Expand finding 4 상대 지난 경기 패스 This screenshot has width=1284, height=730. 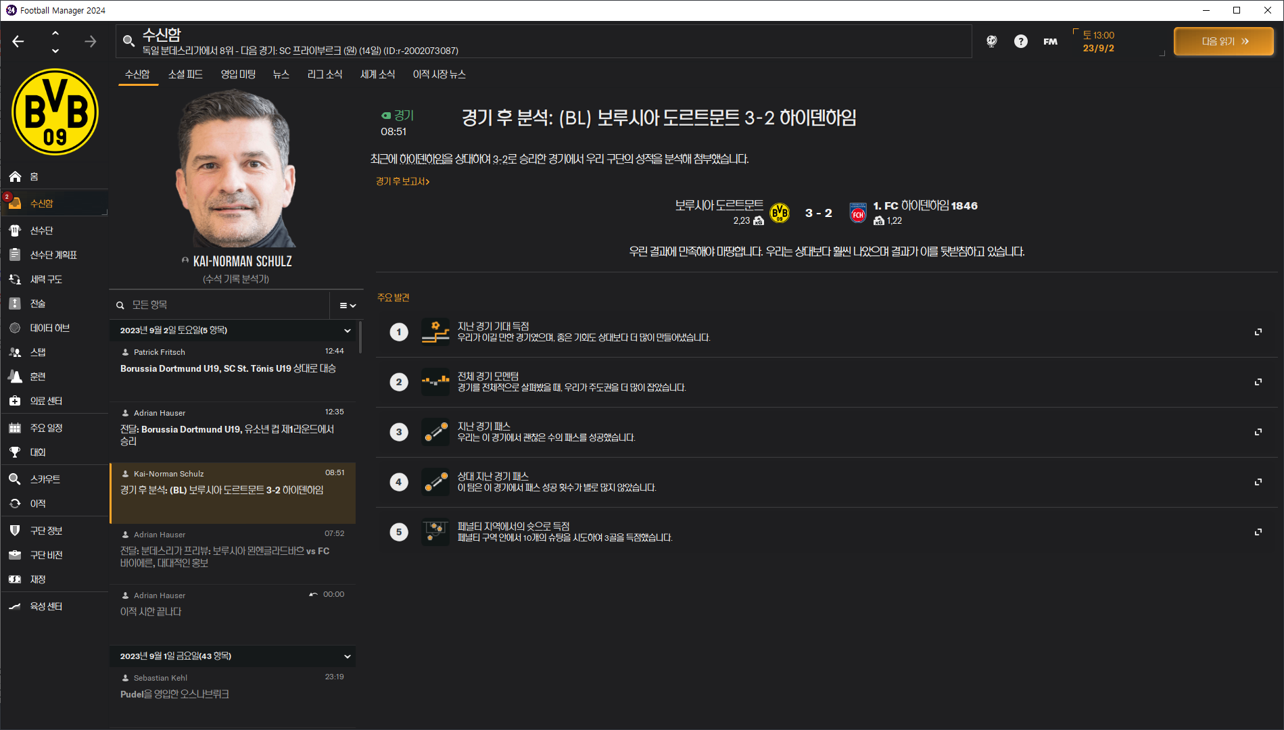pyautogui.click(x=1258, y=482)
